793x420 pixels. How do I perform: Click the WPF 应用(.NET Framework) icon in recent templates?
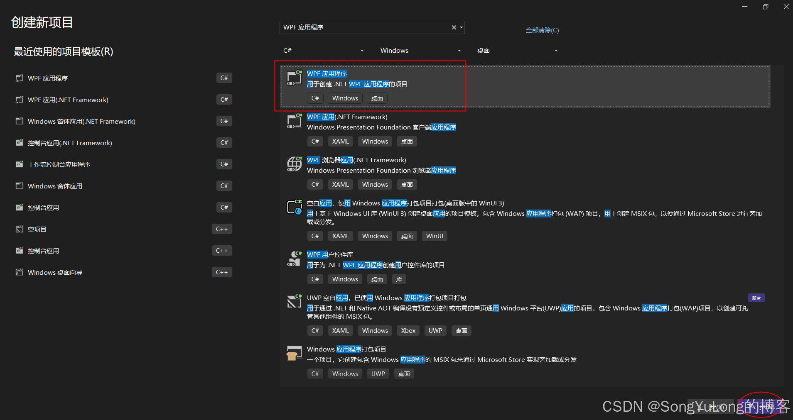point(19,100)
